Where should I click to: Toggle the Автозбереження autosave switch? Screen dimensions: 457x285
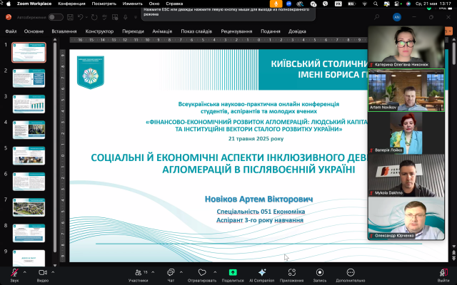(56, 17)
